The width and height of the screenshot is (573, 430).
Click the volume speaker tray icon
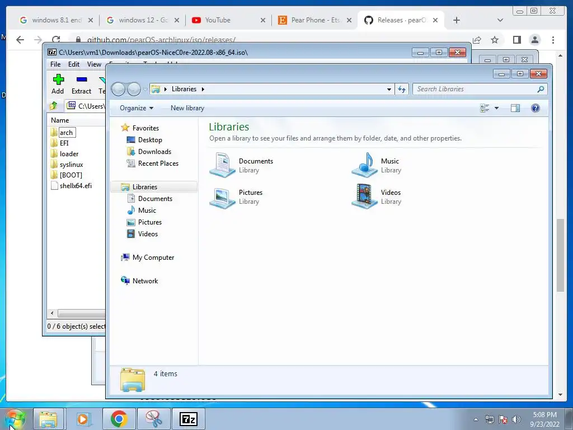point(516,419)
